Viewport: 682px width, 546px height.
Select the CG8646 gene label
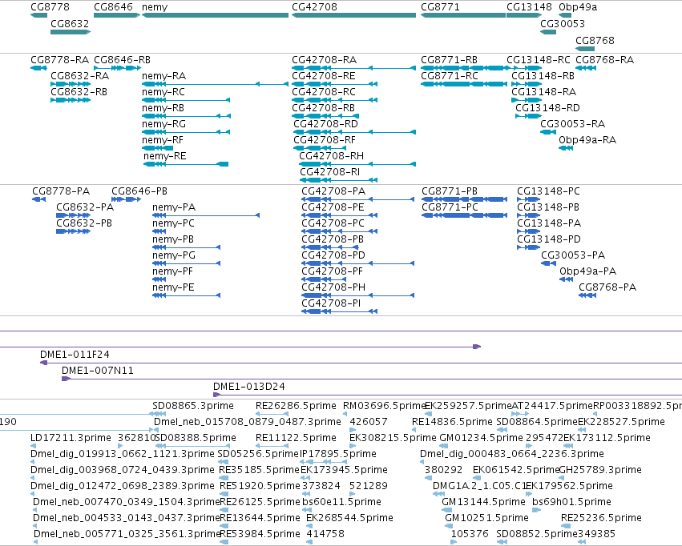coord(114,7)
